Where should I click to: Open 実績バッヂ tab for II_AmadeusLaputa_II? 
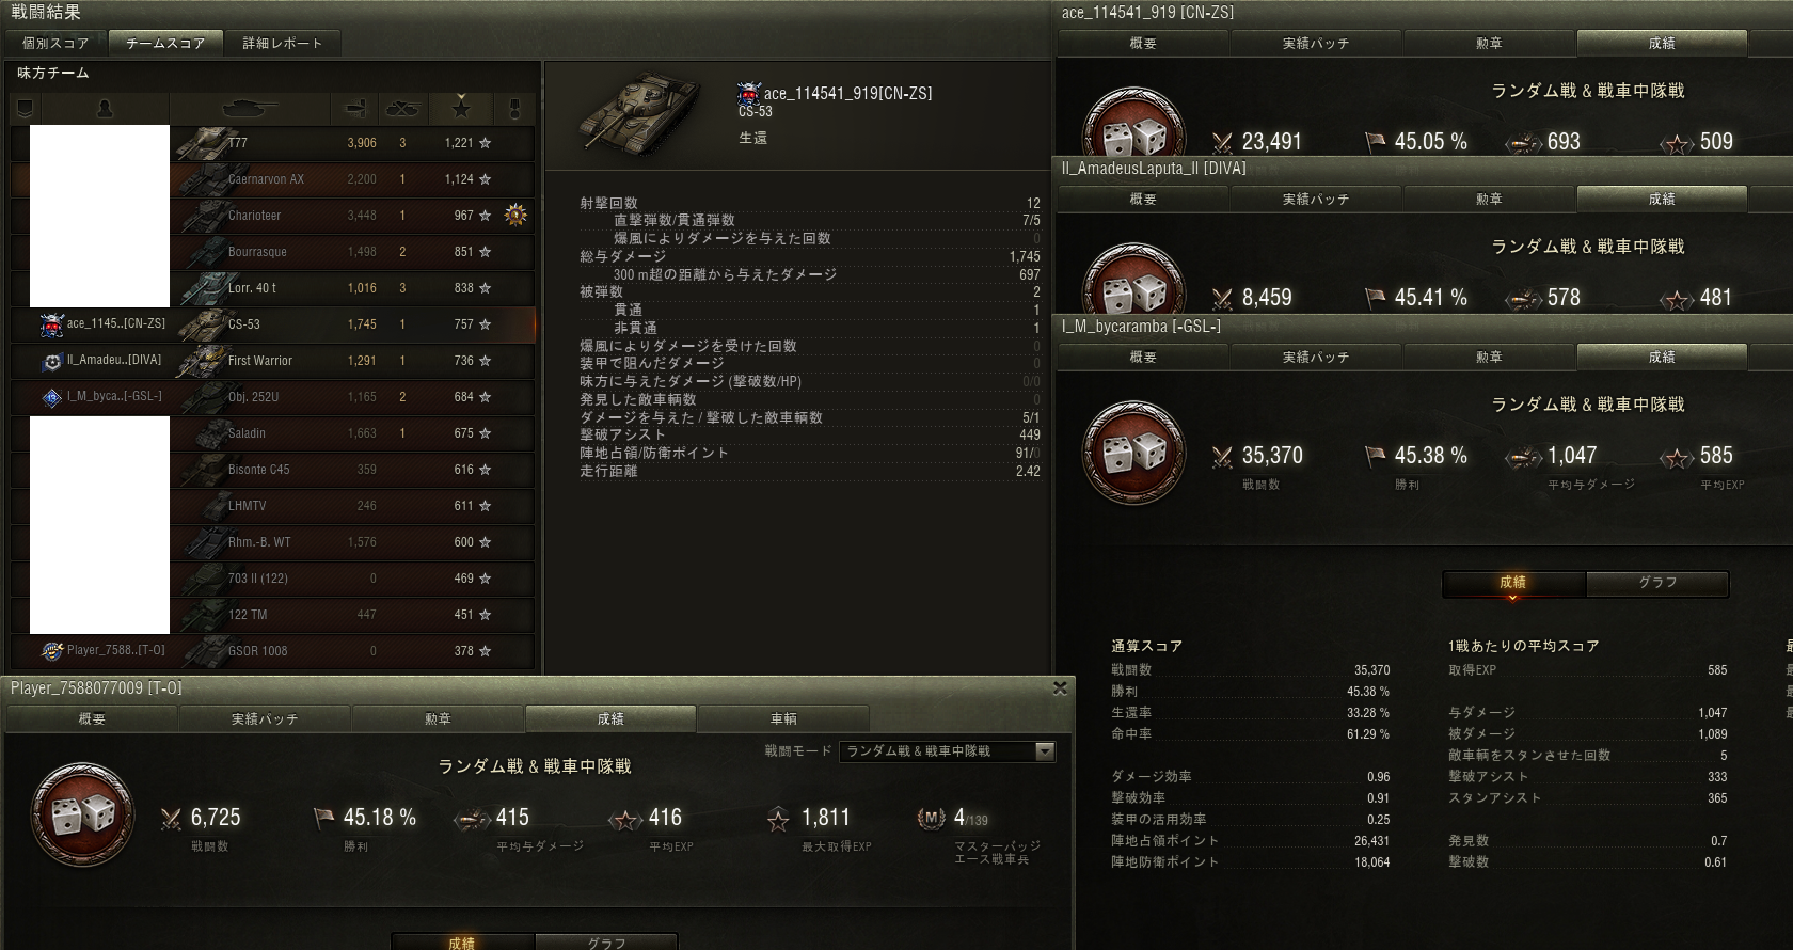(1315, 199)
